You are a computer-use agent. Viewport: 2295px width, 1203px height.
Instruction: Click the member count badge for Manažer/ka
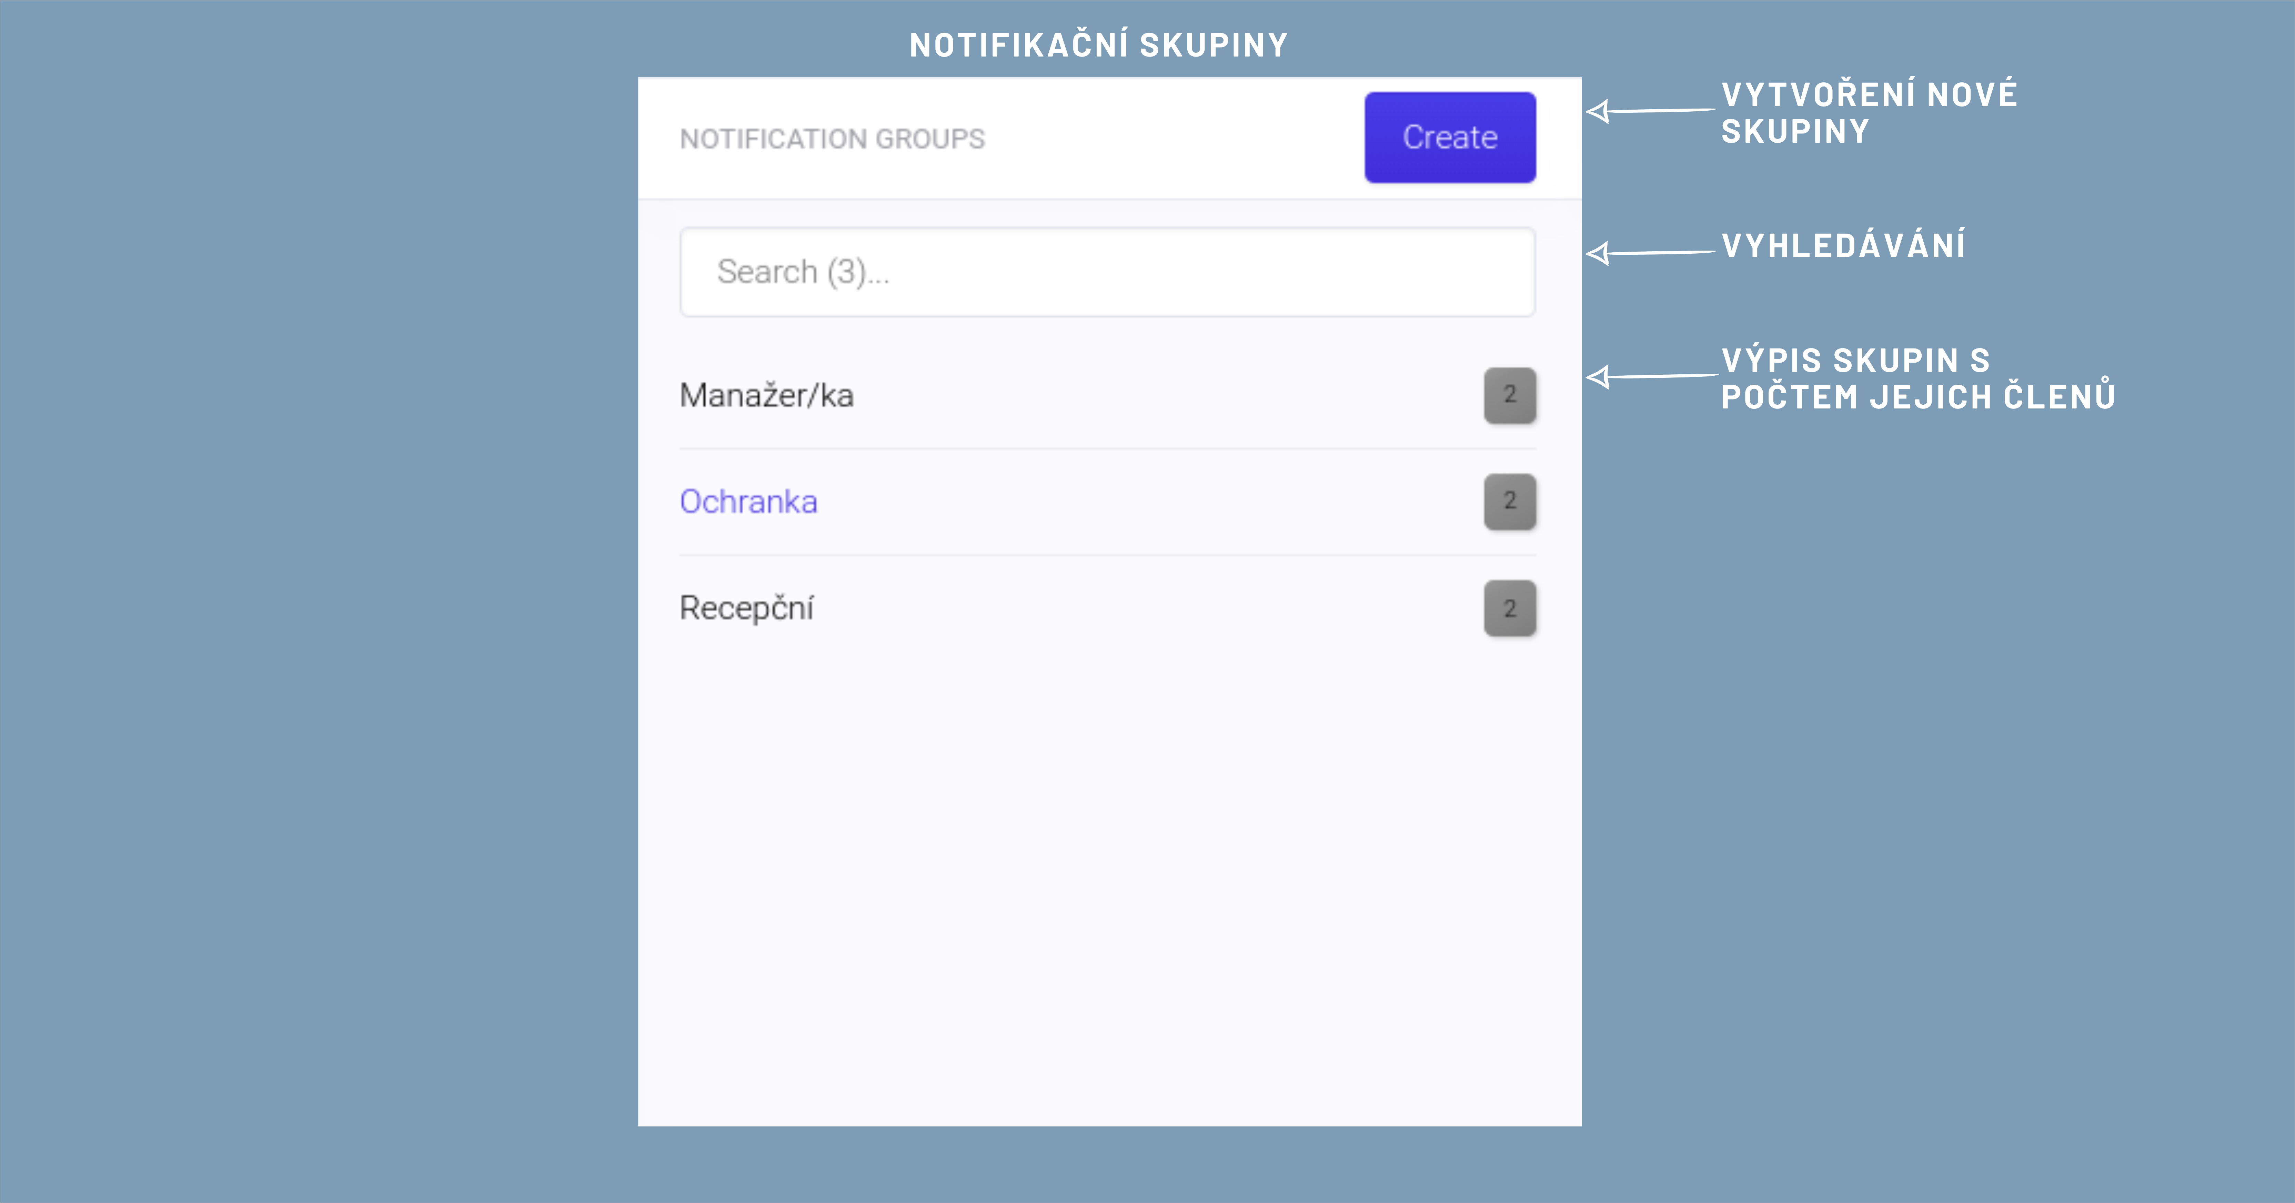click(1509, 395)
